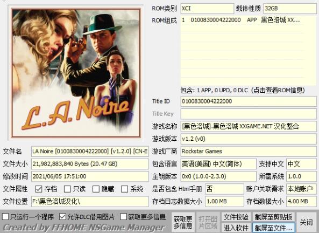The image size is (319, 233).
Task: Enable the 只读 read-only checkbox
Action: (67, 189)
